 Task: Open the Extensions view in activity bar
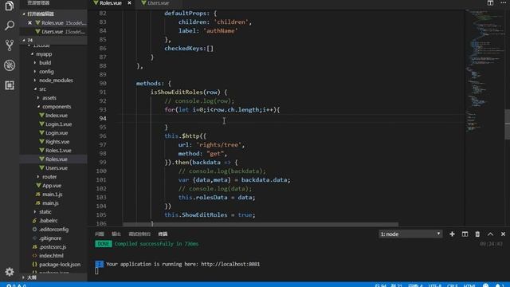pos(10,85)
